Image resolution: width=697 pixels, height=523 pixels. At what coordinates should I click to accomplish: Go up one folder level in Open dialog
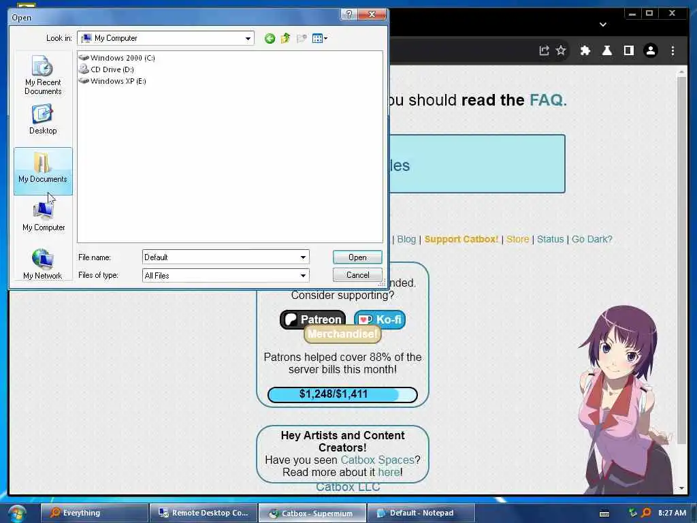pyautogui.click(x=285, y=39)
